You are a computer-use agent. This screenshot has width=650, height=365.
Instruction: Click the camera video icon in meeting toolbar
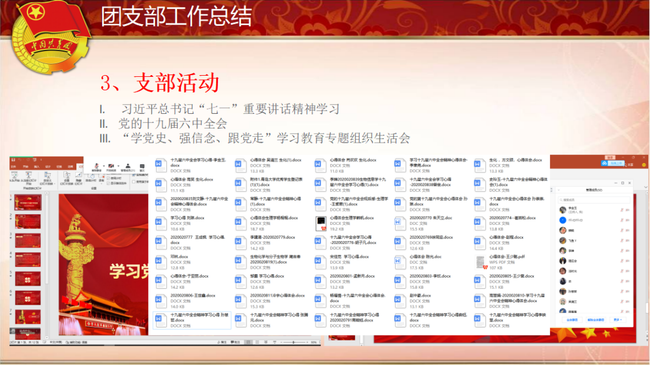coord(110,166)
